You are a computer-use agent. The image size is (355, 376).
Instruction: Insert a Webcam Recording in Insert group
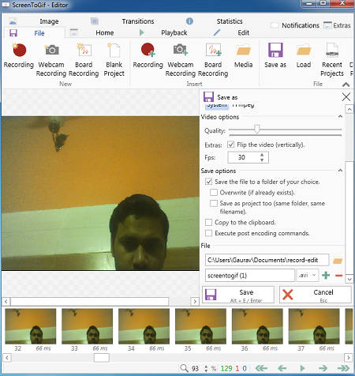tap(181, 60)
